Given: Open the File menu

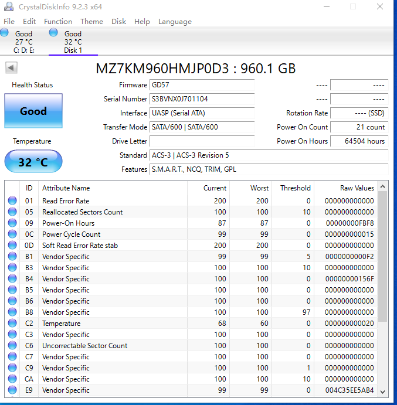Looking at the screenshot, I should [9, 22].
